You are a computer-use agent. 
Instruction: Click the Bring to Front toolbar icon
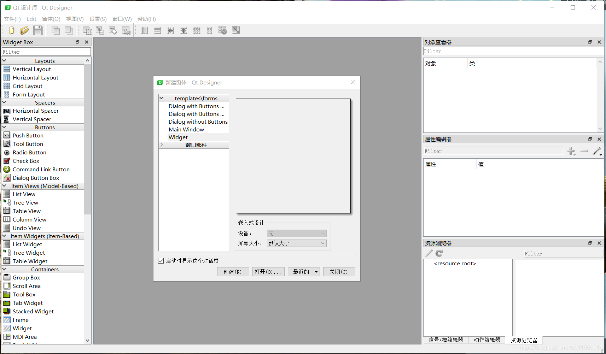click(69, 30)
